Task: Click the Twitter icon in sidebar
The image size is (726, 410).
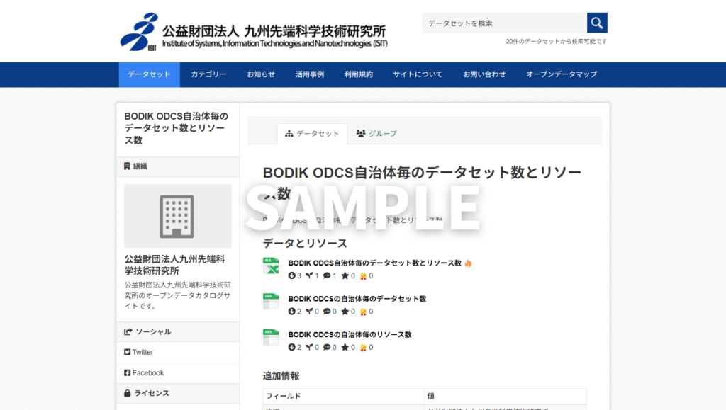Action: (128, 352)
